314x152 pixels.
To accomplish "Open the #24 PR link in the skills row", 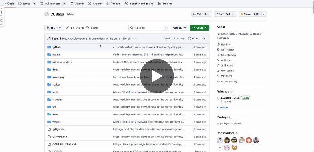I will tap(128, 92).
